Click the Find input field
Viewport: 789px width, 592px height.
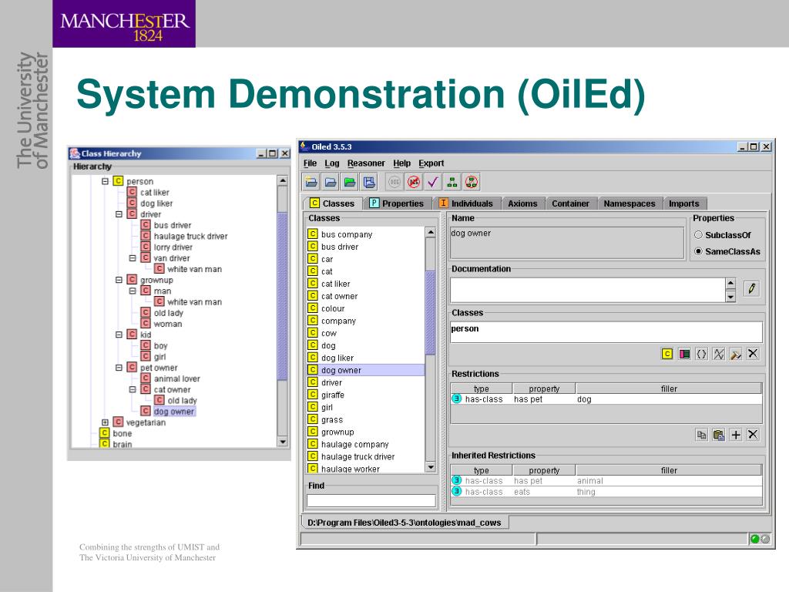pyautogui.click(x=371, y=500)
